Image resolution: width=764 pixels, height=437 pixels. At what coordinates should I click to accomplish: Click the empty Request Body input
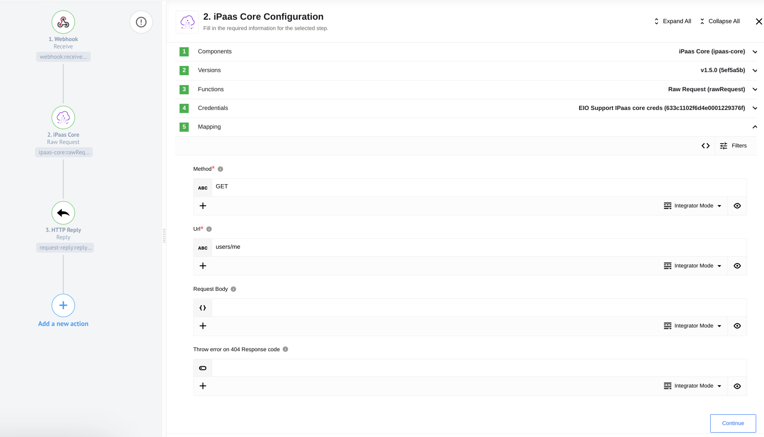pos(479,308)
